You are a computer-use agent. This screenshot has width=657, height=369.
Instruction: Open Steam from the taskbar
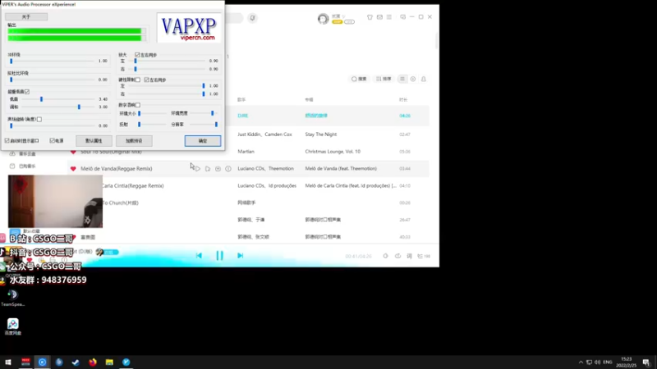76,362
